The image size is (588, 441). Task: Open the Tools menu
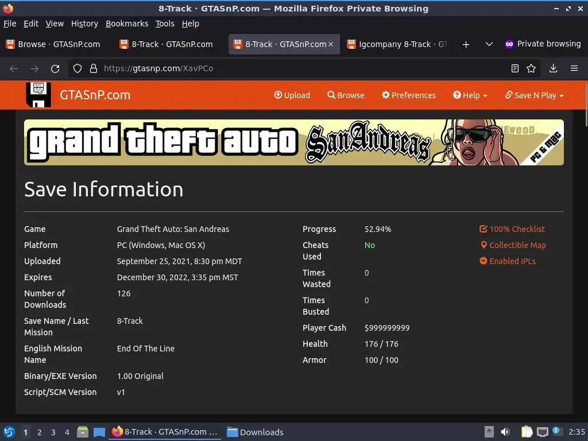tap(165, 24)
